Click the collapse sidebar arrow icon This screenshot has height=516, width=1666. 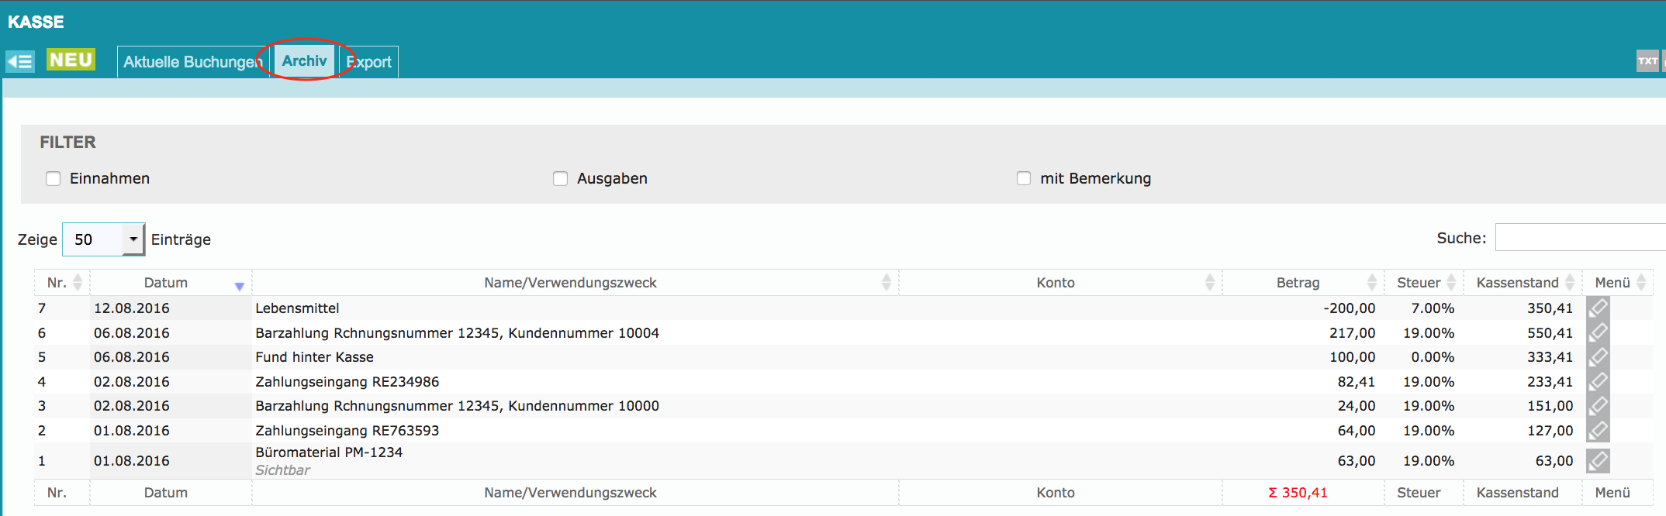(x=20, y=61)
